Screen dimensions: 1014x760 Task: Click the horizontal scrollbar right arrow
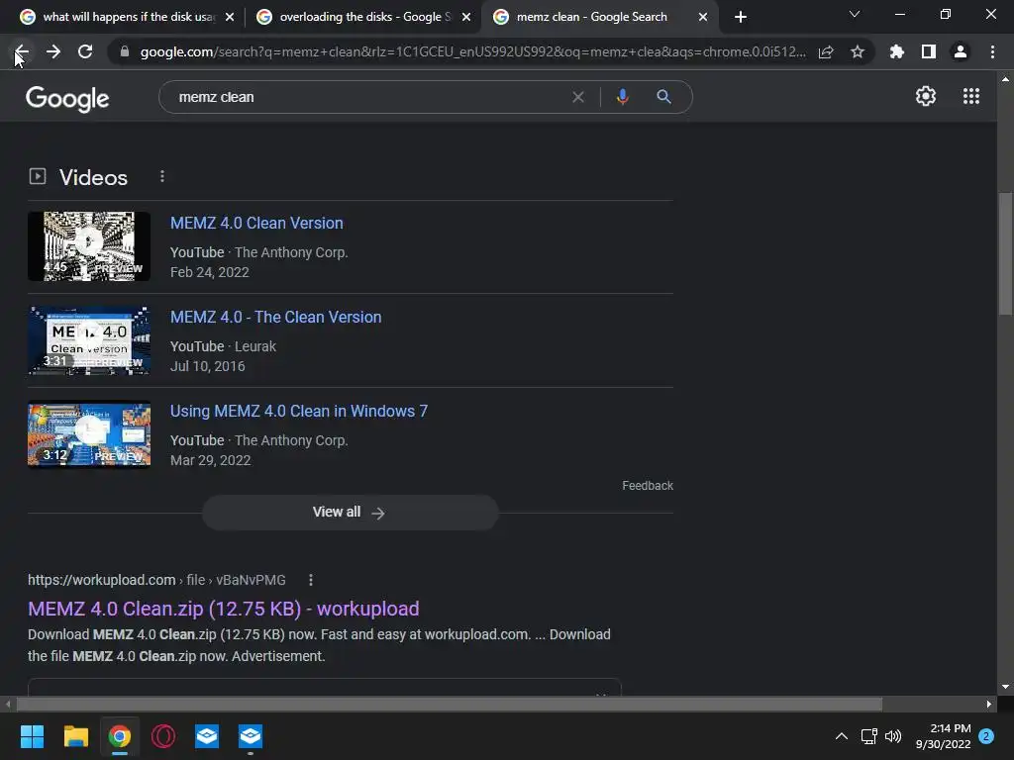[x=989, y=704]
